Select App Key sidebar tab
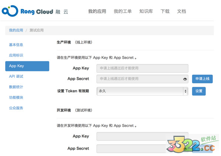Image resolution: width=221 pixels, height=156 pixels. coord(27,66)
